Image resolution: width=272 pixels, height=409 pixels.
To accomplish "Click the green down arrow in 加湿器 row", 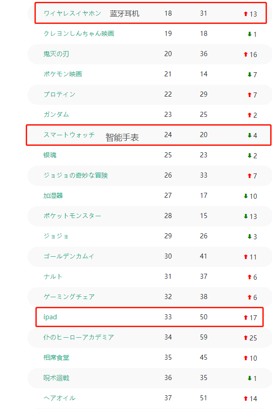I will tap(245, 196).
